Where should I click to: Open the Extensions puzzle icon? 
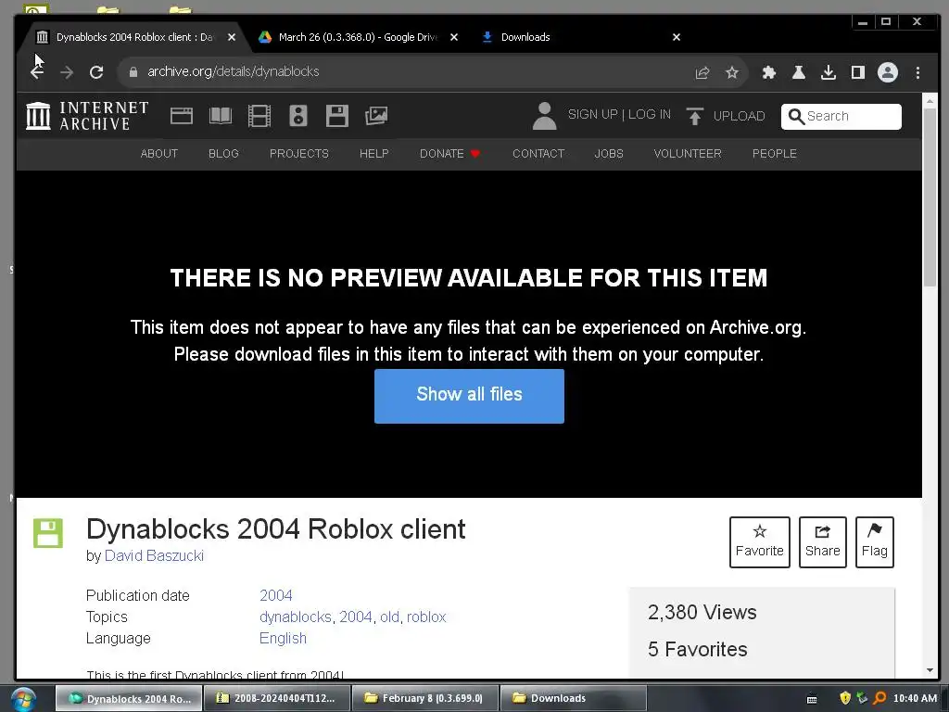pyautogui.click(x=768, y=72)
